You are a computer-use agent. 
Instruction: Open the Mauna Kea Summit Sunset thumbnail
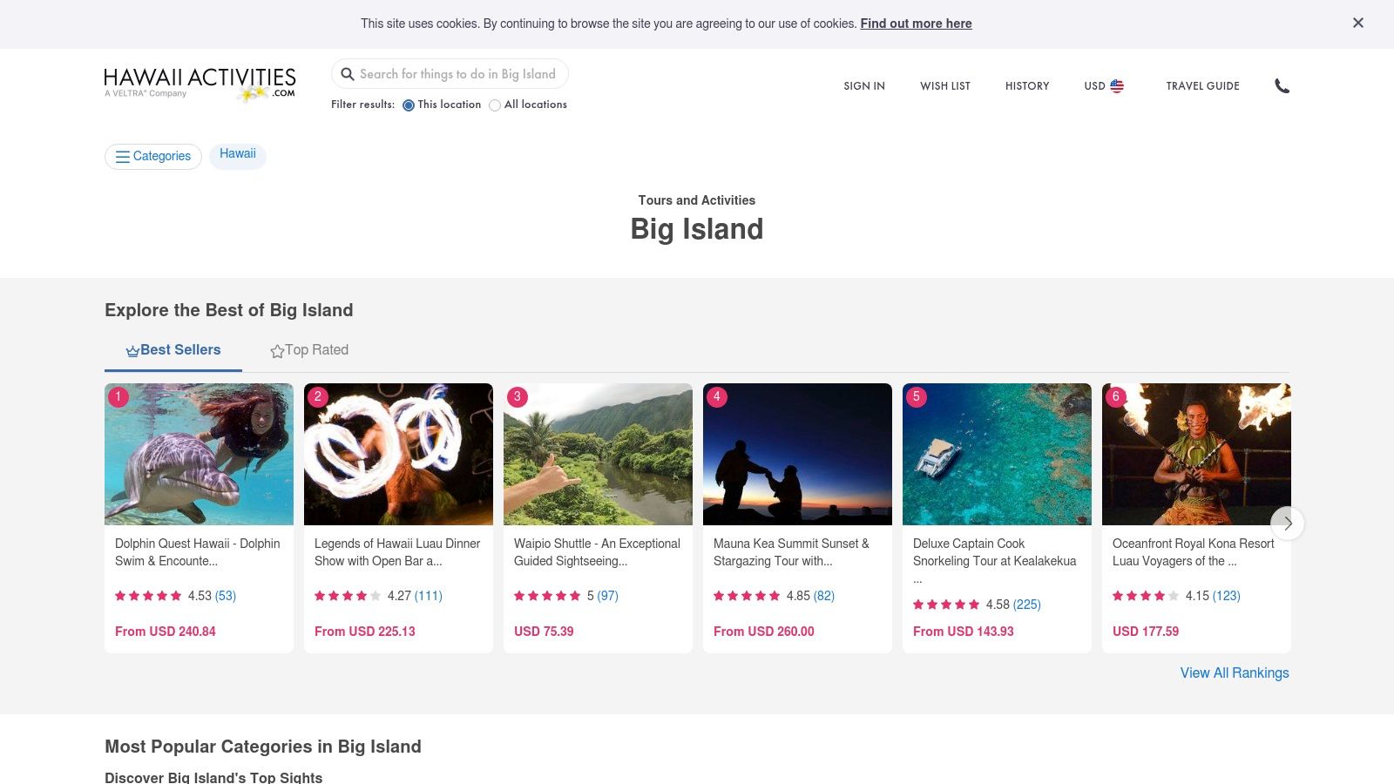[x=797, y=454]
